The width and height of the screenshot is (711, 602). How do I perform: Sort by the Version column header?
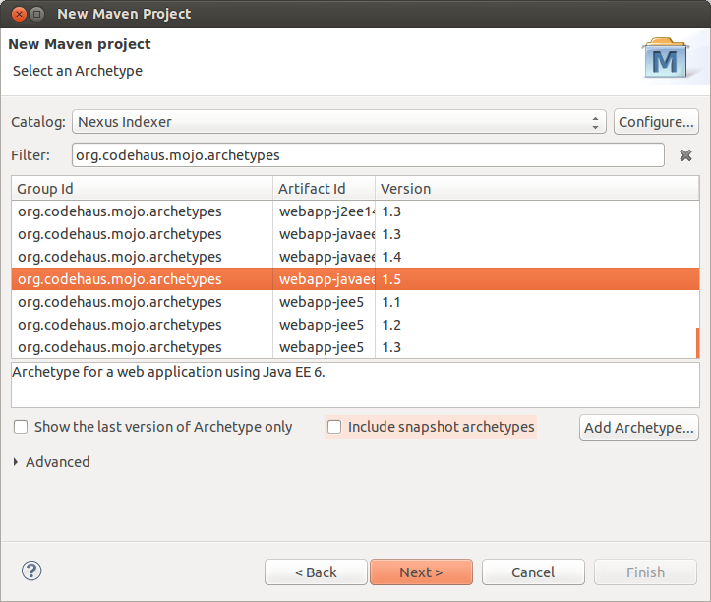[x=537, y=188]
